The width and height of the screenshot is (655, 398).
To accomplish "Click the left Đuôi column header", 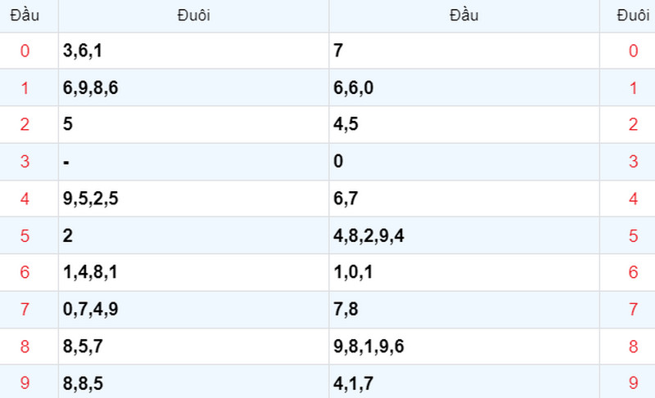I will pyautogui.click(x=193, y=16).
